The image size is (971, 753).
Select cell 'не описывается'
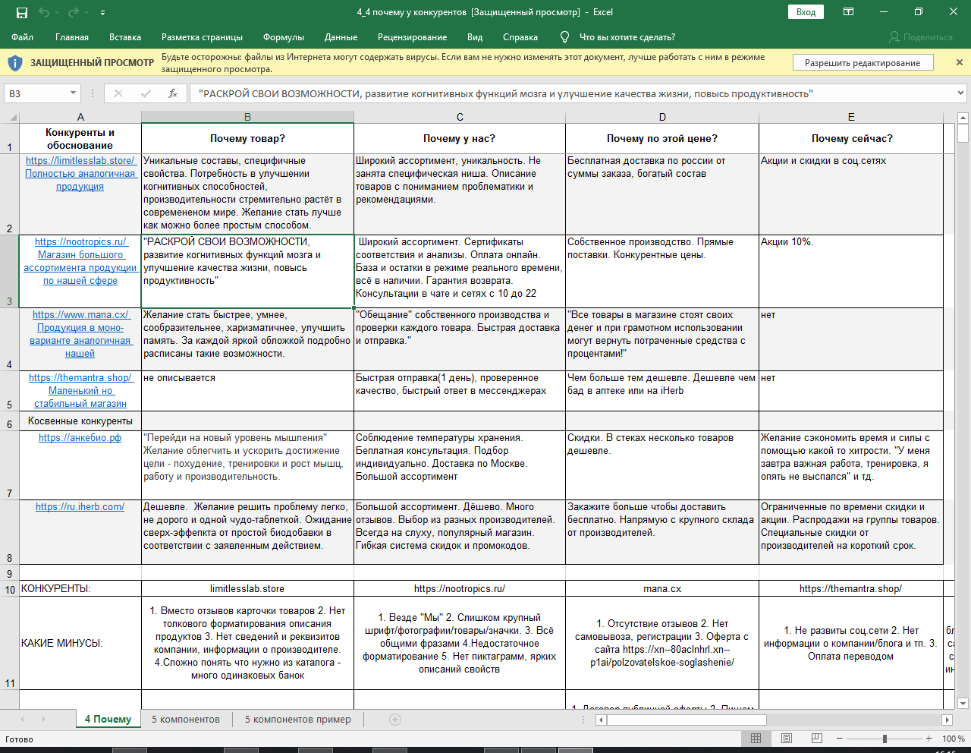click(x=247, y=391)
